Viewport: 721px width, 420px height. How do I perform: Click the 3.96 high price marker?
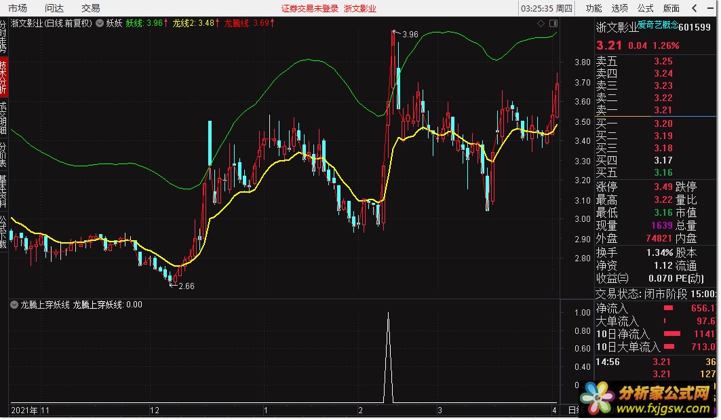tap(410, 35)
